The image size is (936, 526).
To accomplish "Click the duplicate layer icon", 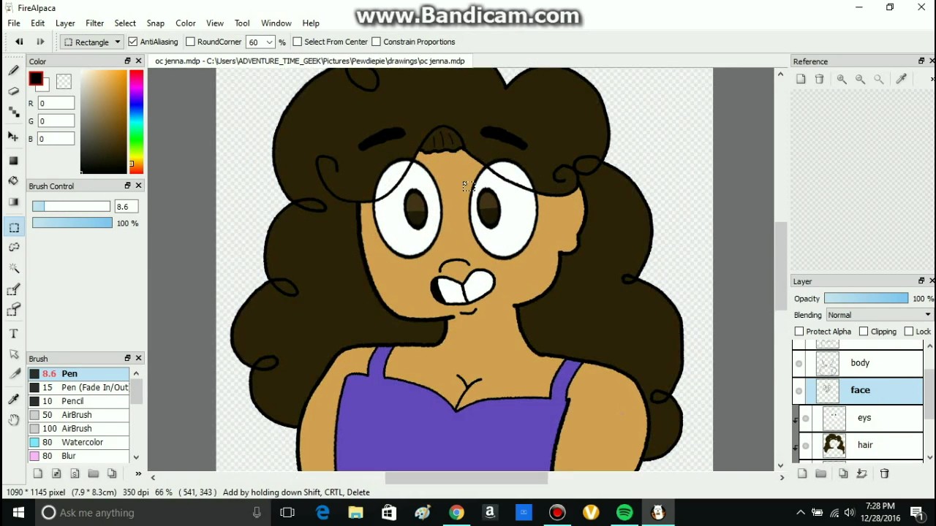I will pyautogui.click(x=843, y=473).
